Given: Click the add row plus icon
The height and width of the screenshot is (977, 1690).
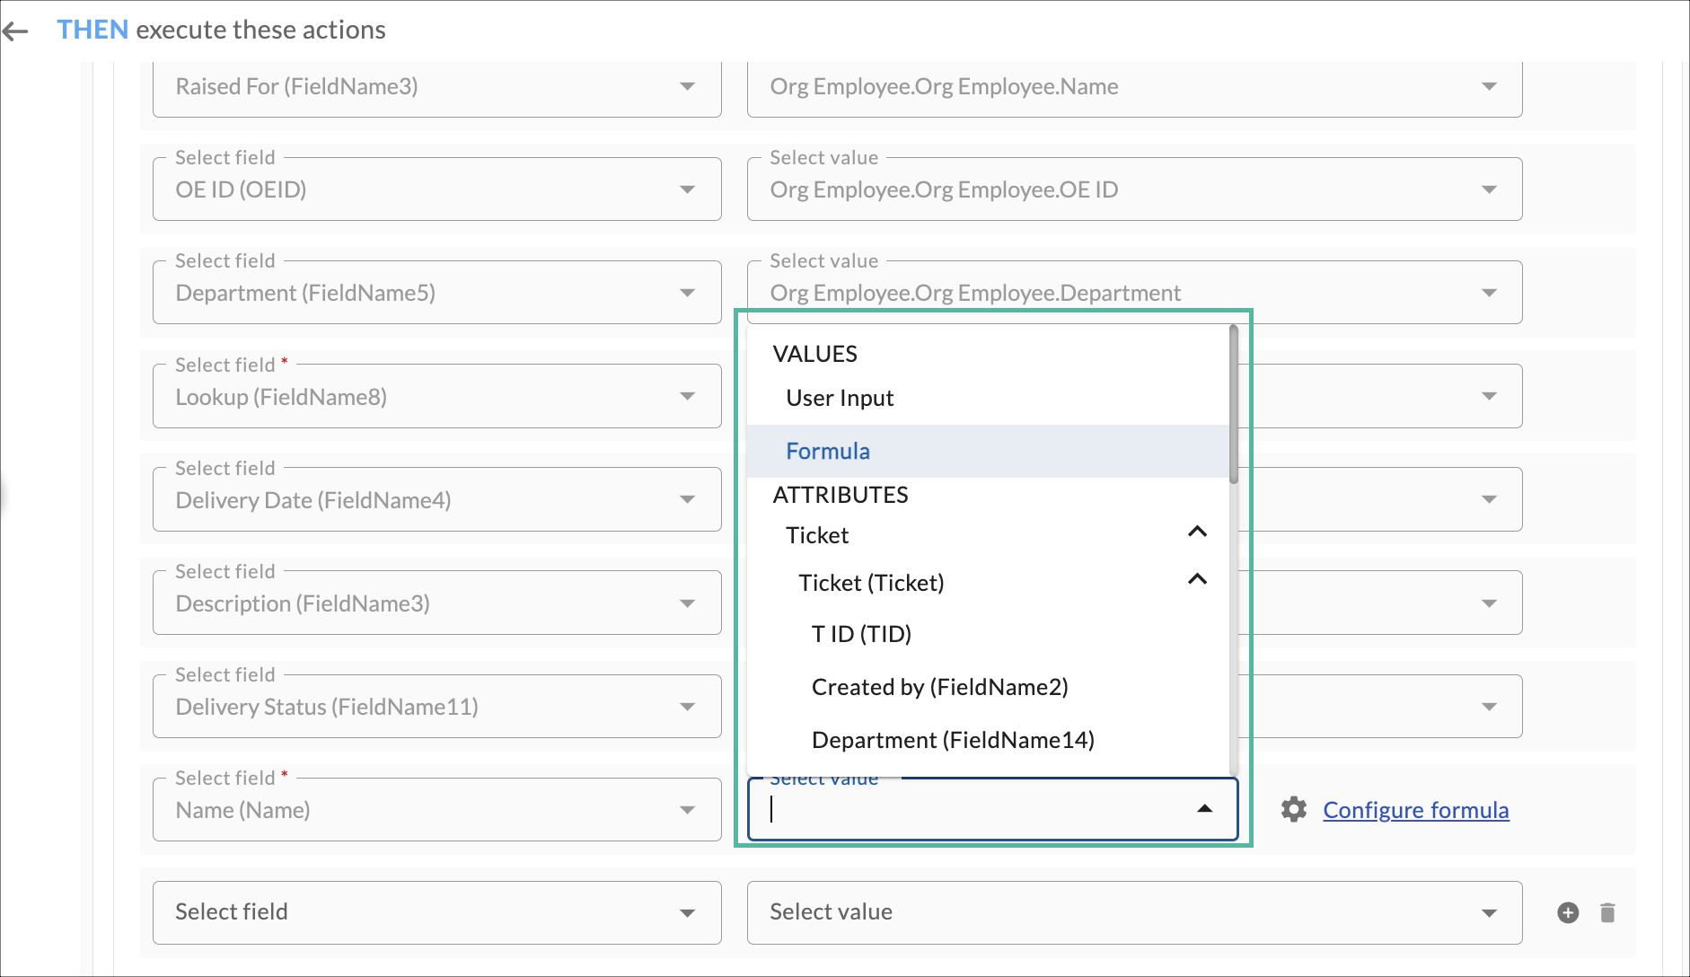Looking at the screenshot, I should [x=1568, y=912].
